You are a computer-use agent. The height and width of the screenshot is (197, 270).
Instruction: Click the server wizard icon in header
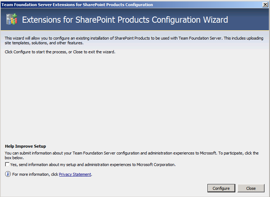point(12,19)
